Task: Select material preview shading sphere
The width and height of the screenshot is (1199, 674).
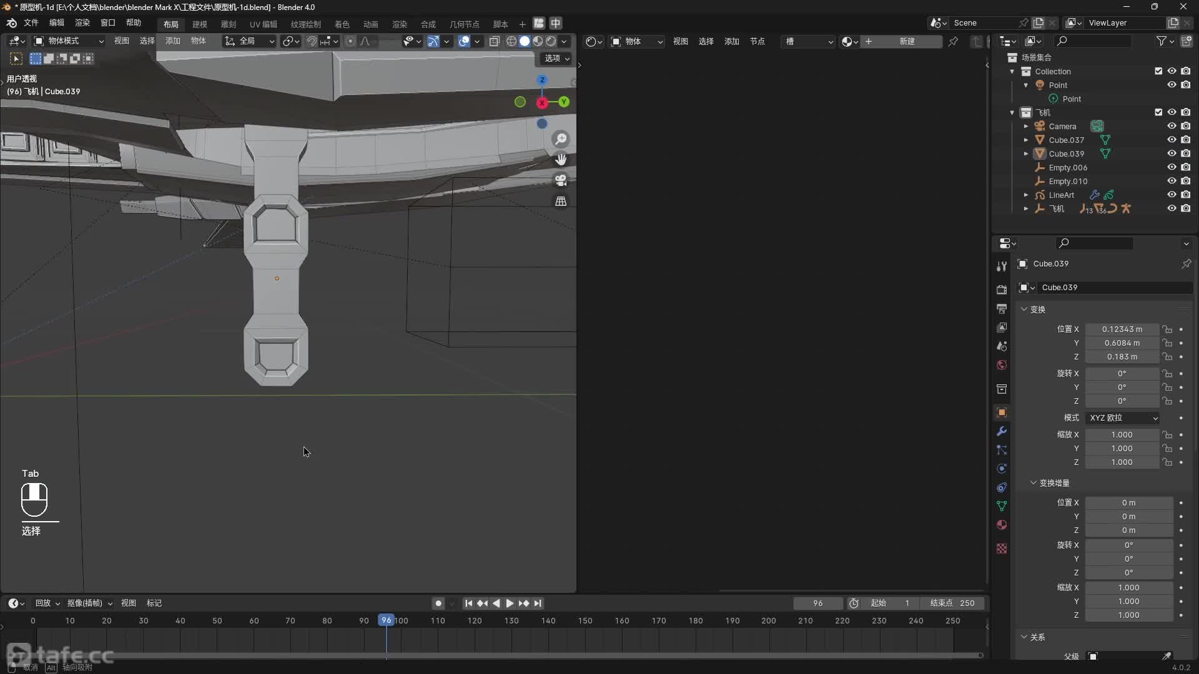Action: 538,41
